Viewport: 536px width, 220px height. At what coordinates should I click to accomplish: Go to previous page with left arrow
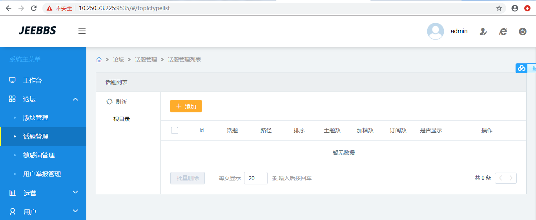pos(501,178)
